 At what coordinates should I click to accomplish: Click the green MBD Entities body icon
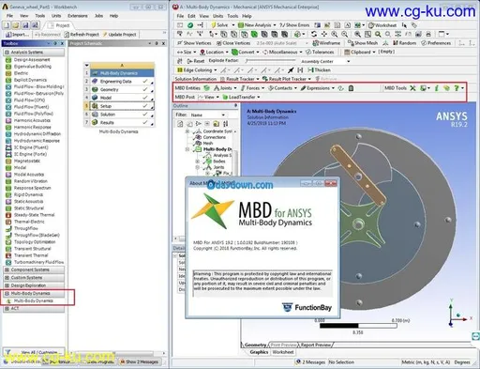pyautogui.click(x=206, y=88)
